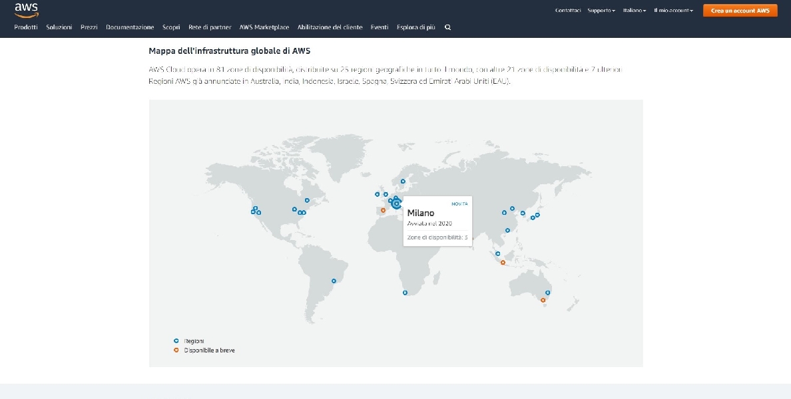
Task: Click the heading Mappa dell'infrastruttura globale di AWS
Action: pos(230,51)
